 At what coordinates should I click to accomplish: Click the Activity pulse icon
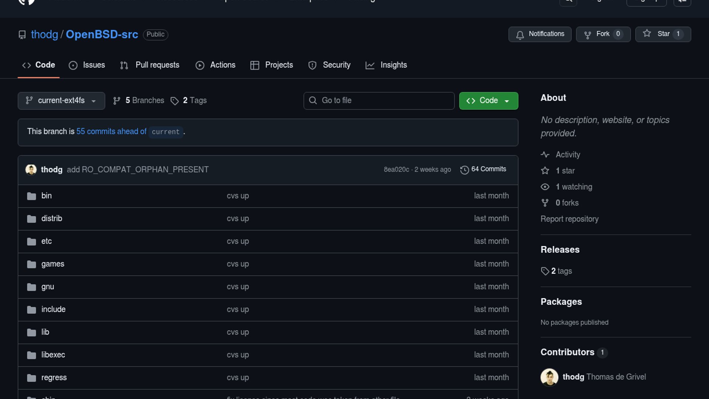(x=545, y=155)
